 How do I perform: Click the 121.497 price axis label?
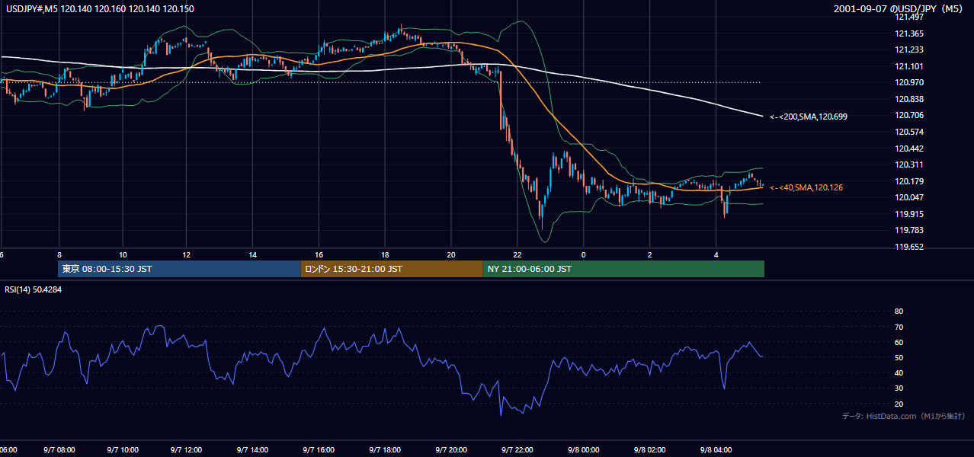click(x=908, y=17)
